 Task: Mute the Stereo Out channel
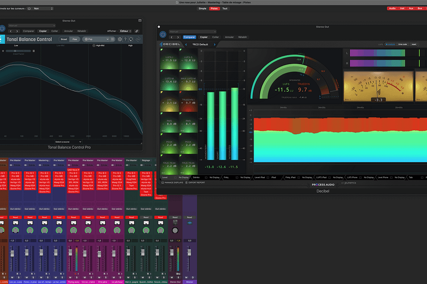tap(172, 278)
